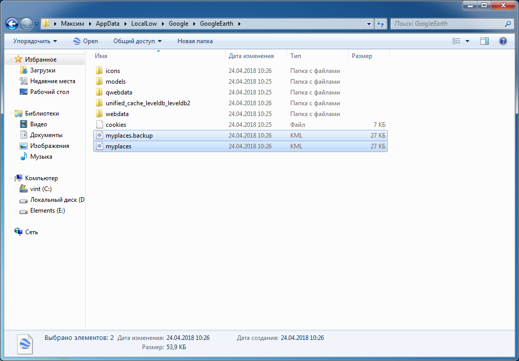
Task: Open Рабочий стол in the sidebar
Action: click(x=49, y=92)
